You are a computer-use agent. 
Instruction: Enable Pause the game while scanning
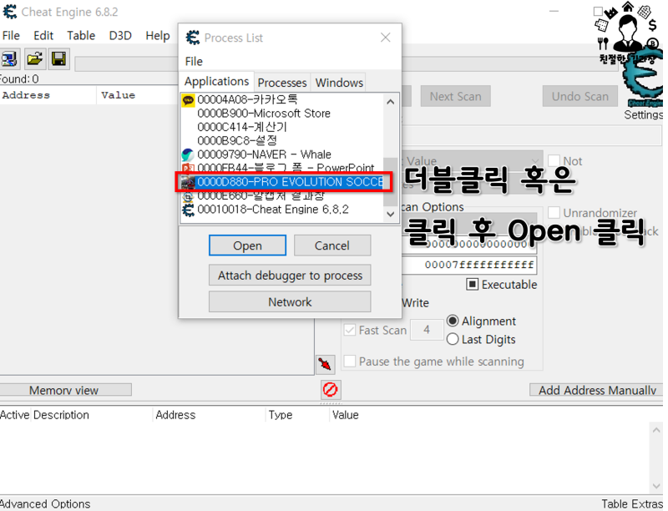pos(350,361)
